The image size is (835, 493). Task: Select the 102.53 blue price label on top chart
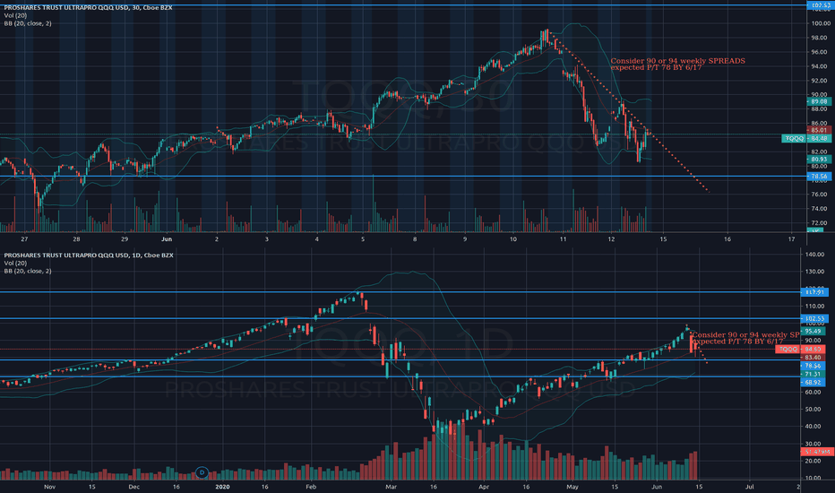pyautogui.click(x=820, y=5)
